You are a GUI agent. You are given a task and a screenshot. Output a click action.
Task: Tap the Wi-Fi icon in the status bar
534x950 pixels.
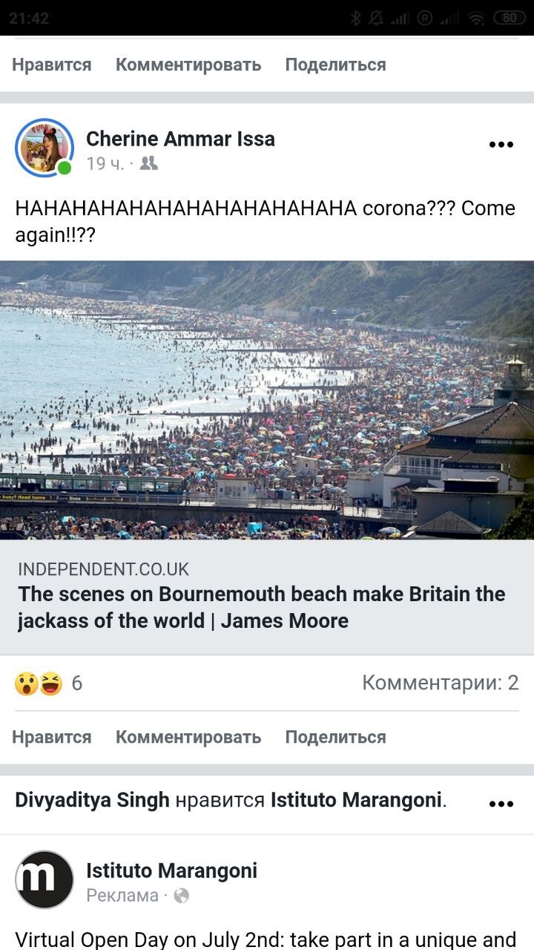tap(477, 19)
